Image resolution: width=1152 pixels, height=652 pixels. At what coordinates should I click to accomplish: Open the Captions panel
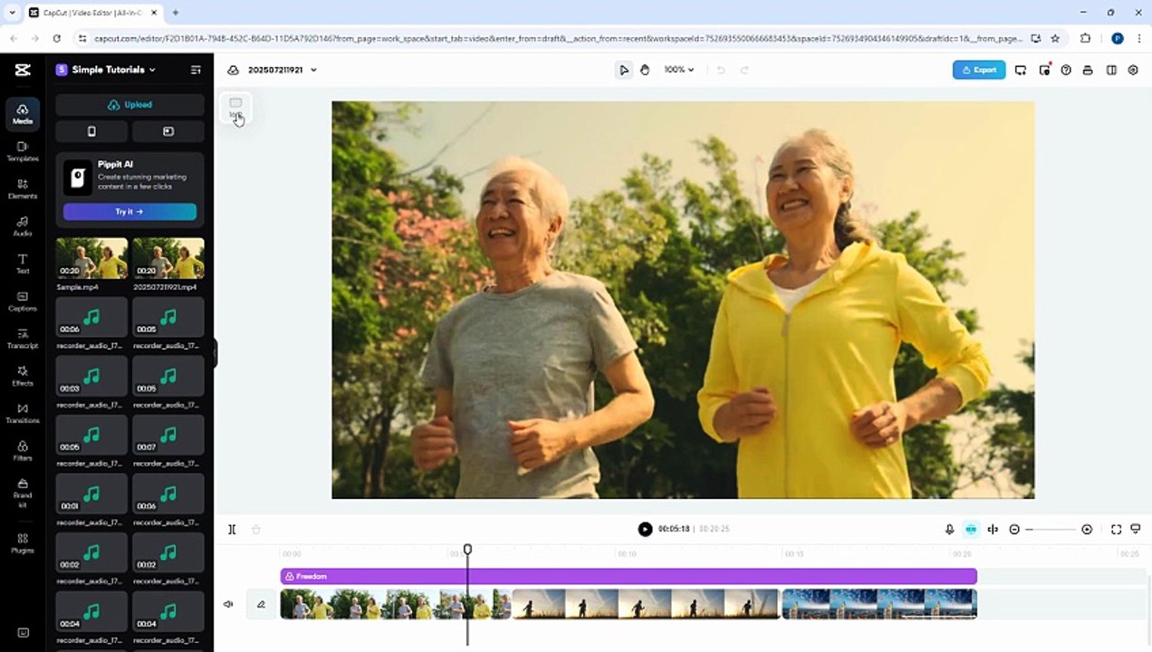(x=23, y=302)
